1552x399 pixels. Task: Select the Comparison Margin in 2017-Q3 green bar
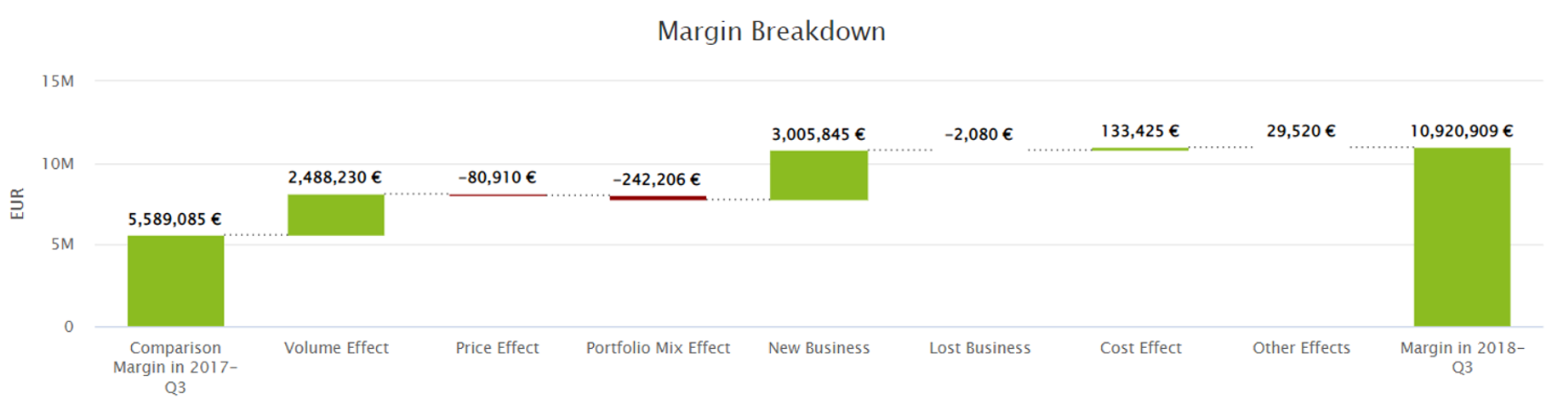[175, 280]
